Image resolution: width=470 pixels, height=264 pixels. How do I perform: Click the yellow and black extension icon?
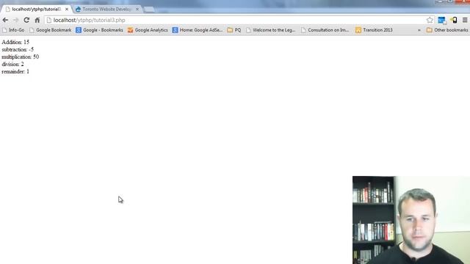pyautogui.click(x=454, y=20)
